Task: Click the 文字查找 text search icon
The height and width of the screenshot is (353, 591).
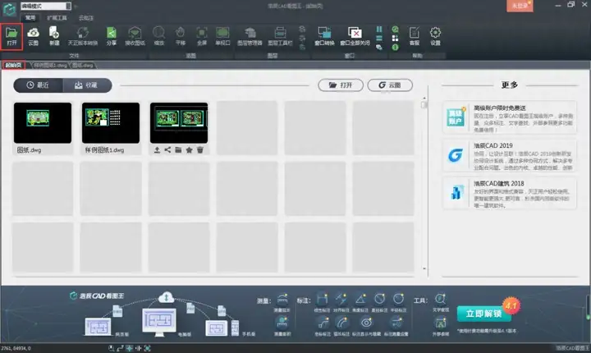Action: 440,302
